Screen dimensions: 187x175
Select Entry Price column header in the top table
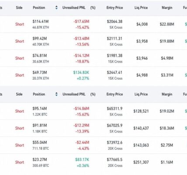click(114, 7)
